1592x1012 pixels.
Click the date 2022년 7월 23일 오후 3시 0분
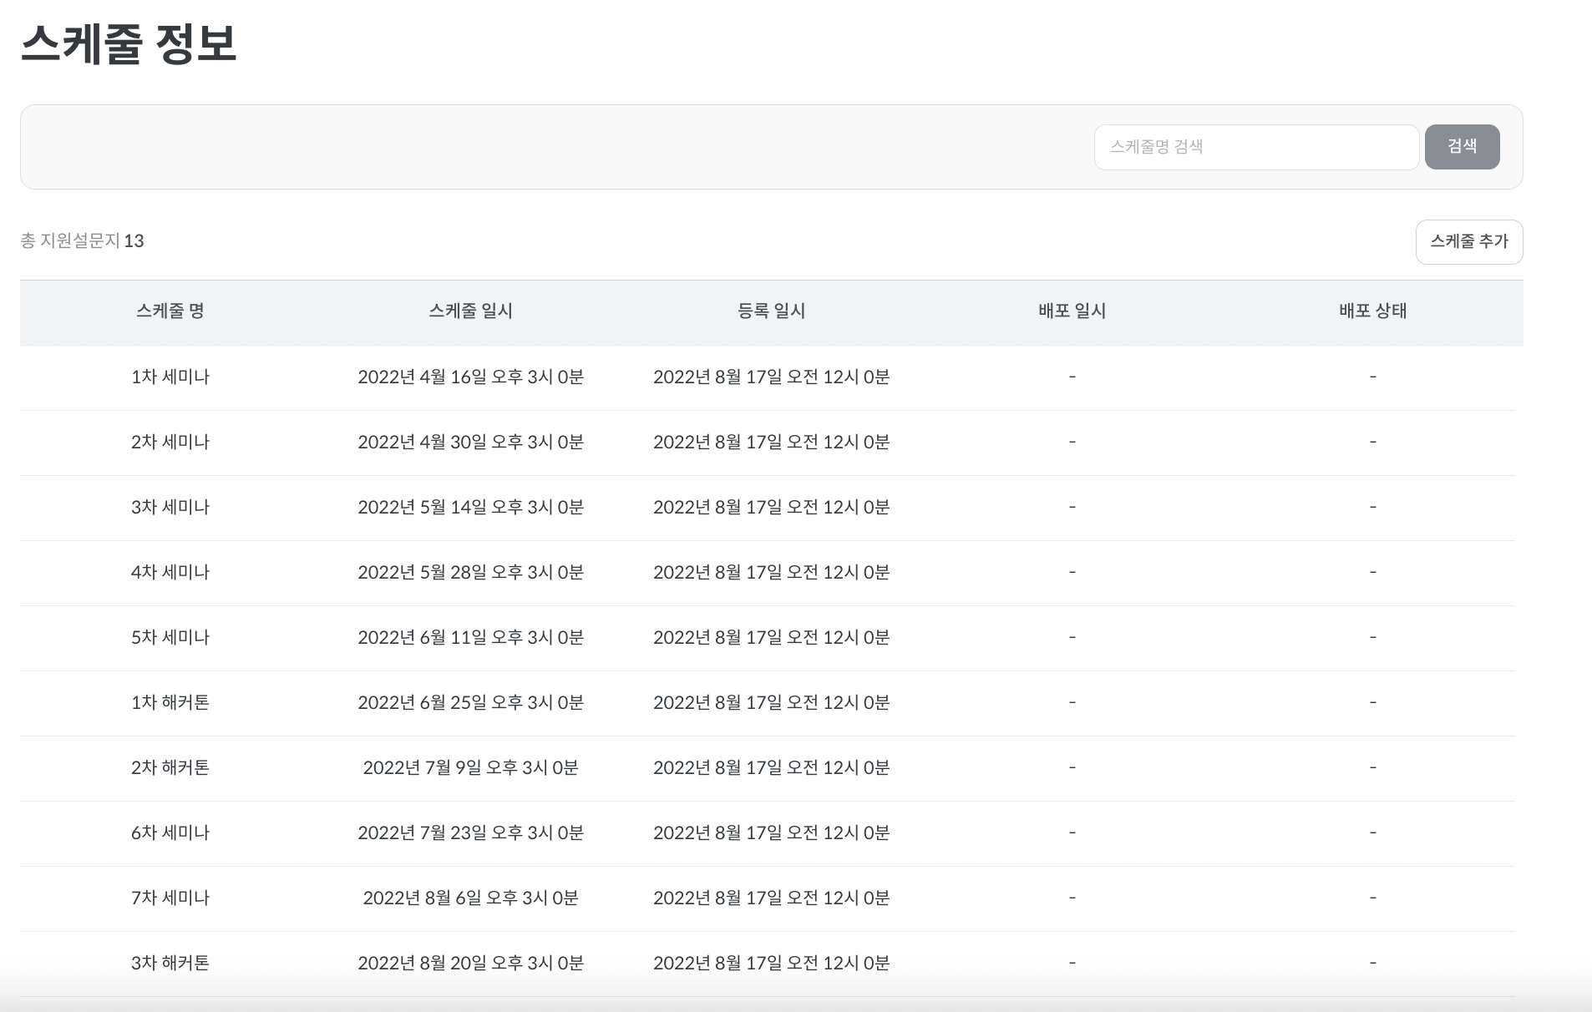[471, 832]
